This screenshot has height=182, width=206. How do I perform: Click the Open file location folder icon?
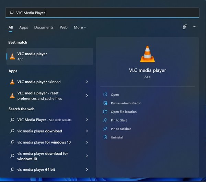[x=105, y=112]
